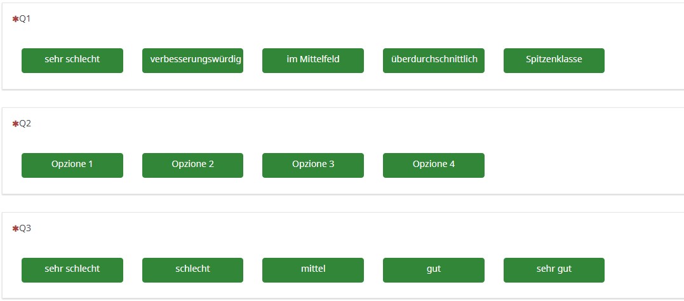The width and height of the screenshot is (684, 301).
Task: Pick the "mittel" rating
Action: click(312, 270)
